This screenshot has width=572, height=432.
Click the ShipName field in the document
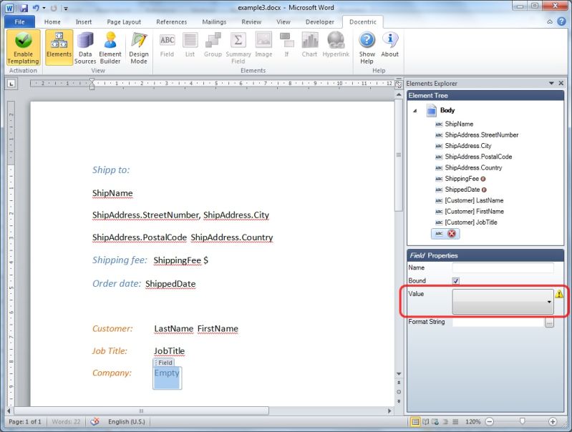click(x=112, y=193)
